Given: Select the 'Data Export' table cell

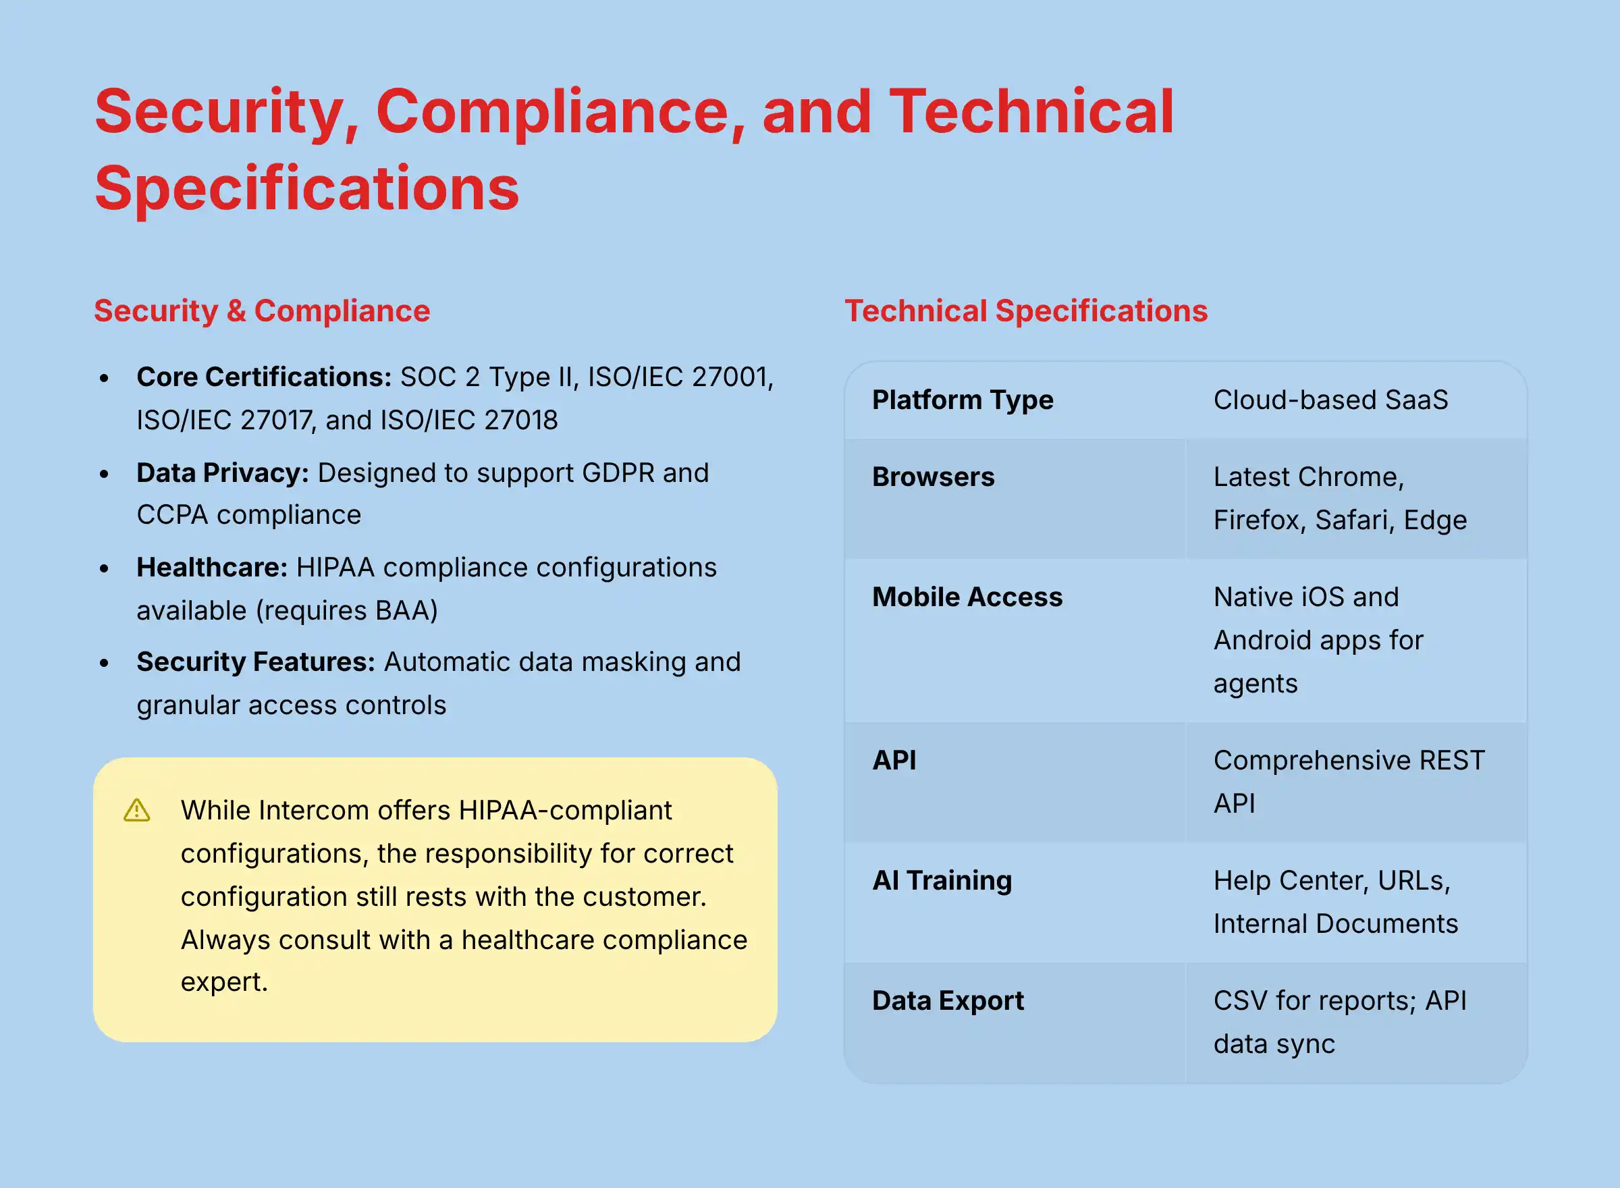Looking at the screenshot, I should pos(1015,1023).
